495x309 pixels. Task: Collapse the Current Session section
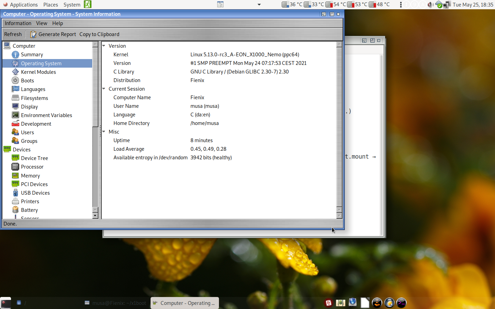(x=104, y=89)
